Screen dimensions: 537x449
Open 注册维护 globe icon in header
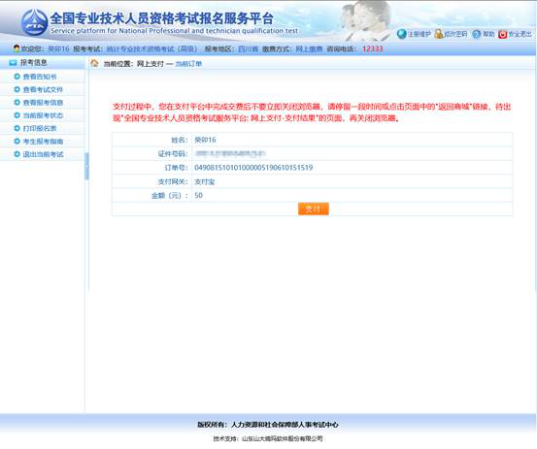402,34
